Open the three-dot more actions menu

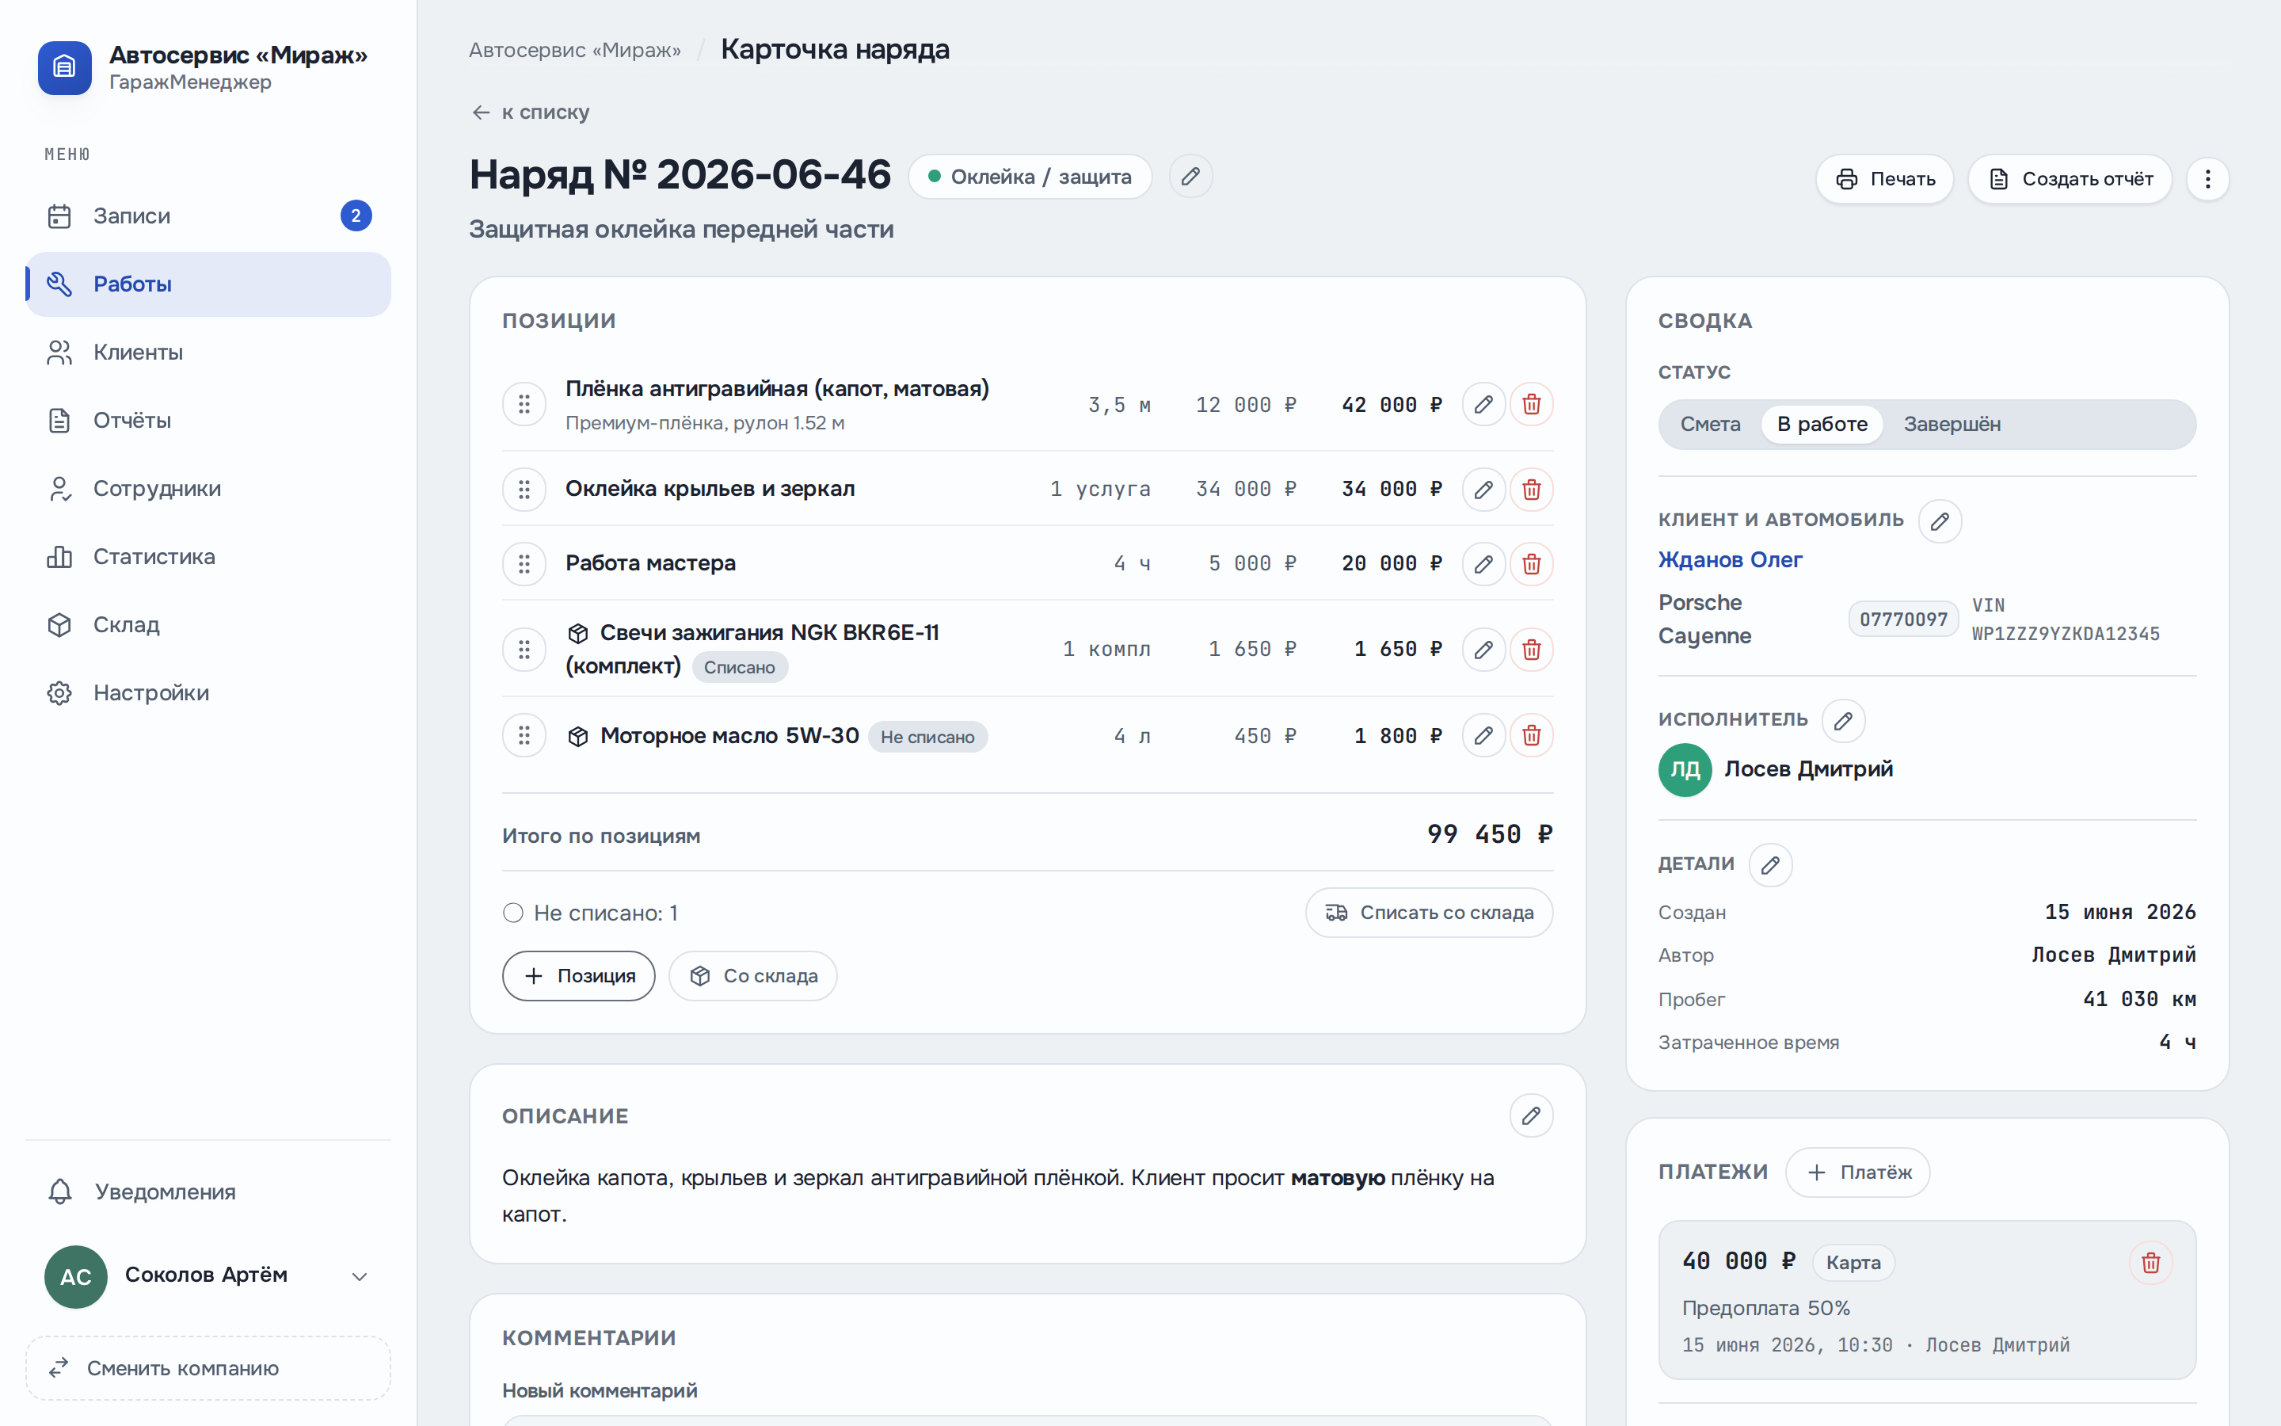tap(2207, 179)
